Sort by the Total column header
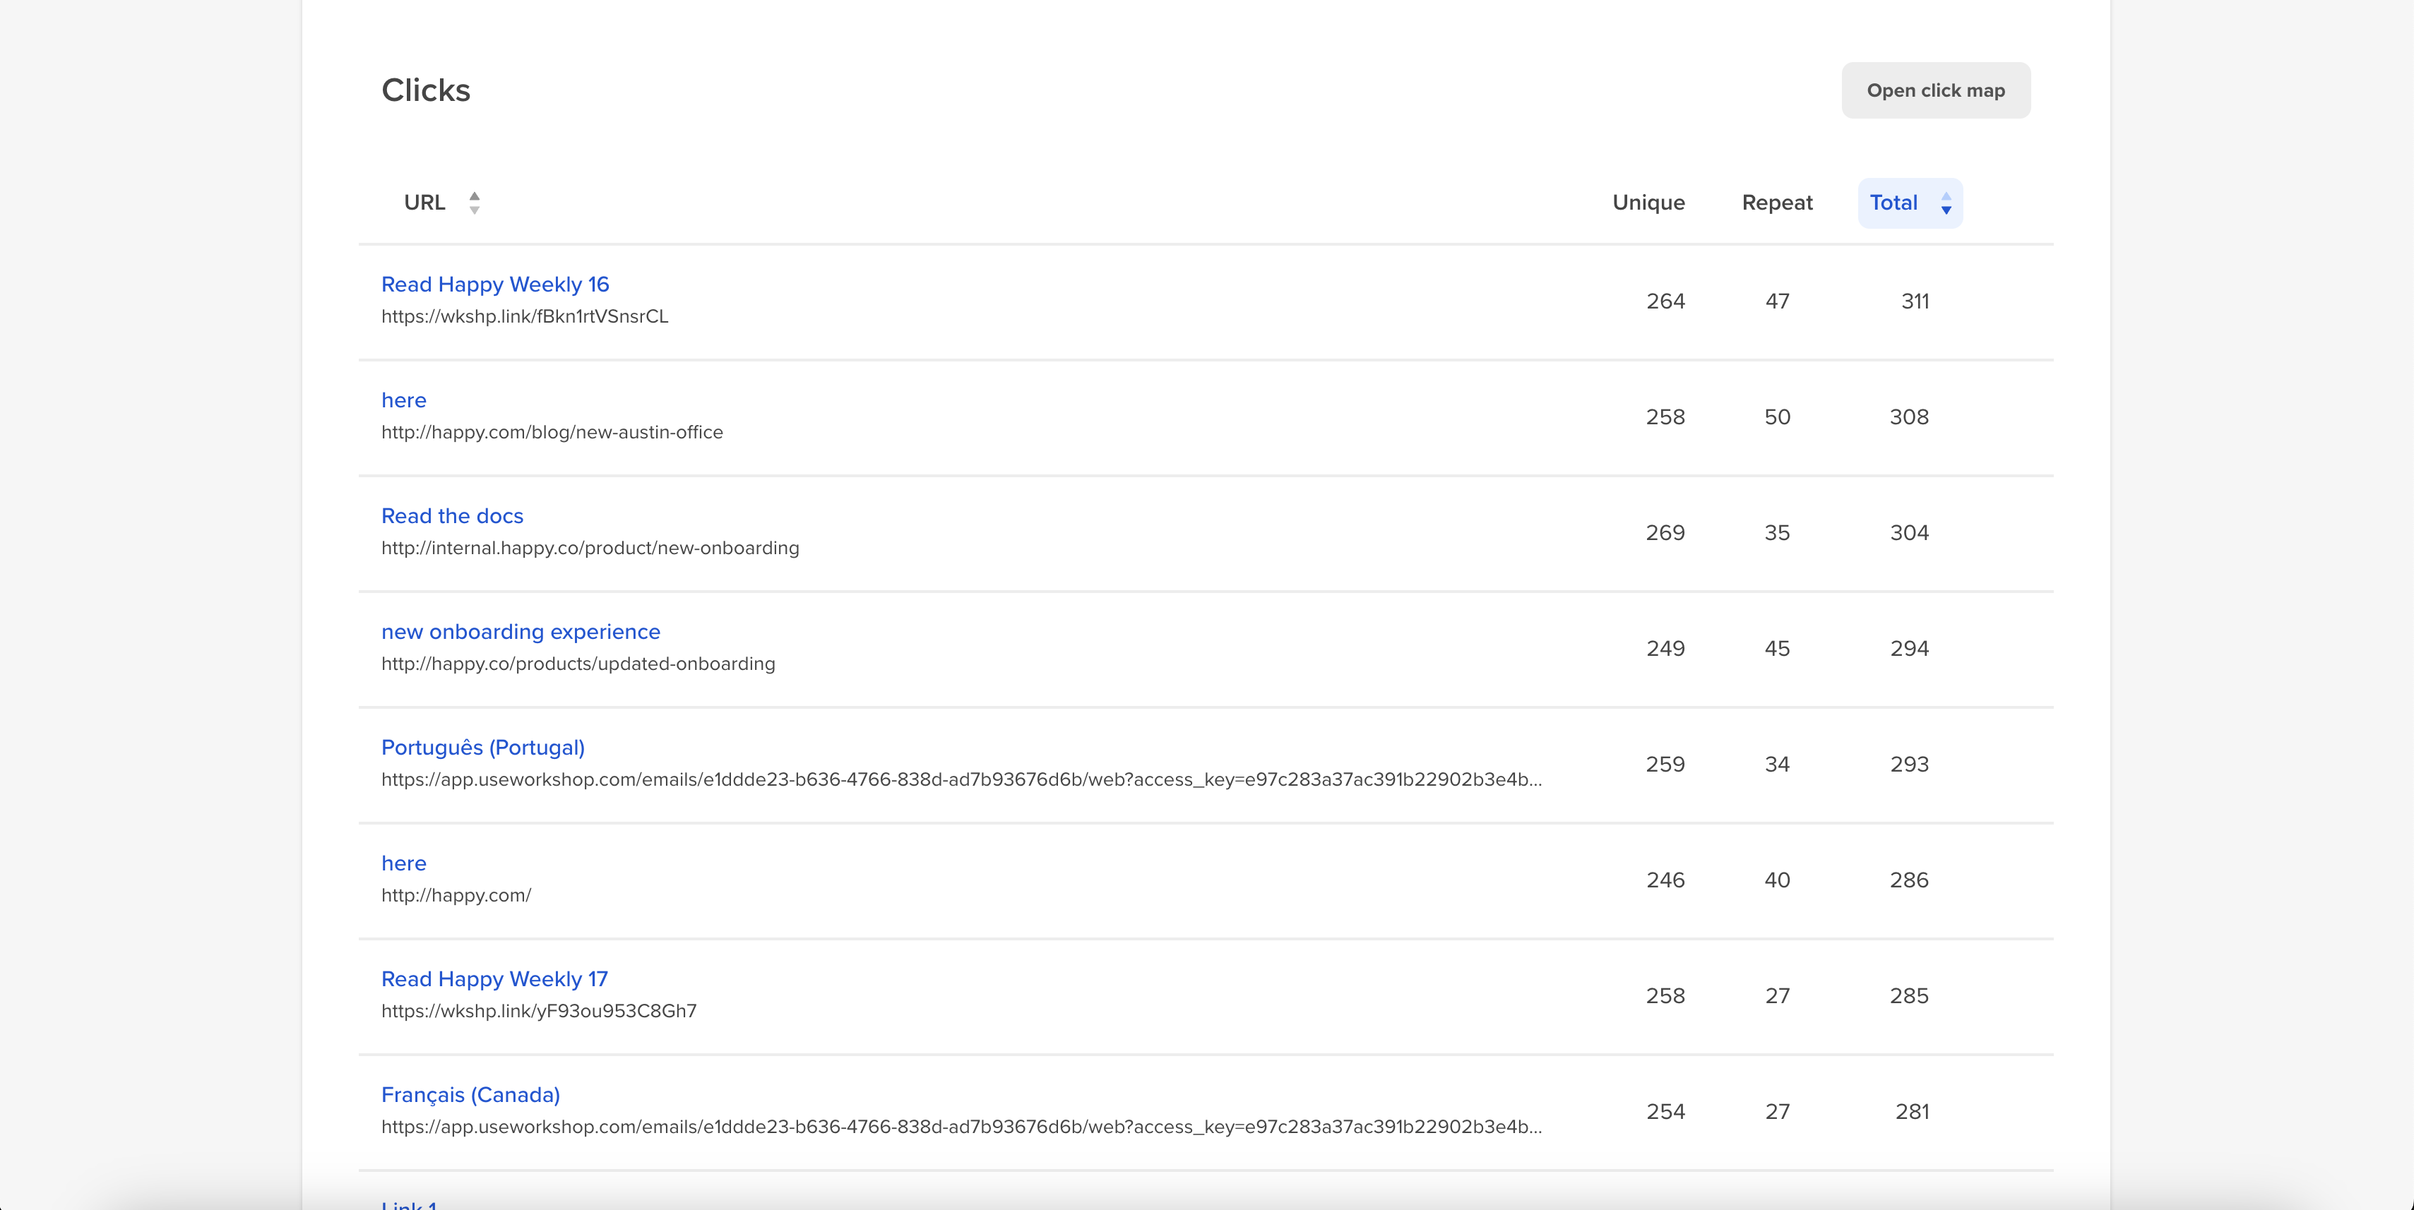This screenshot has height=1210, width=2414. (x=1910, y=203)
